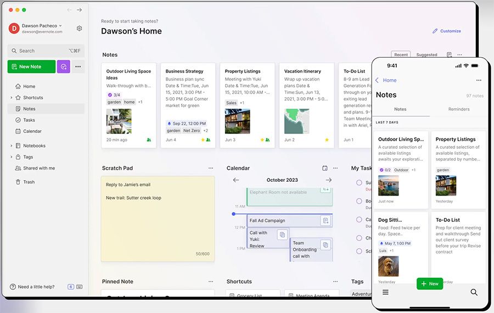
Task: Click the note view icon in Notes widget header
Action: click(x=449, y=54)
